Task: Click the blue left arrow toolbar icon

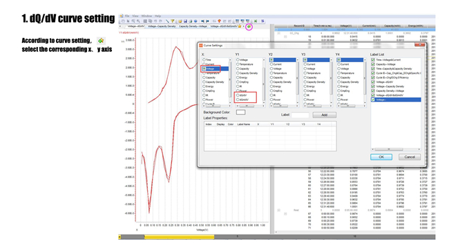Action: (x=202, y=21)
